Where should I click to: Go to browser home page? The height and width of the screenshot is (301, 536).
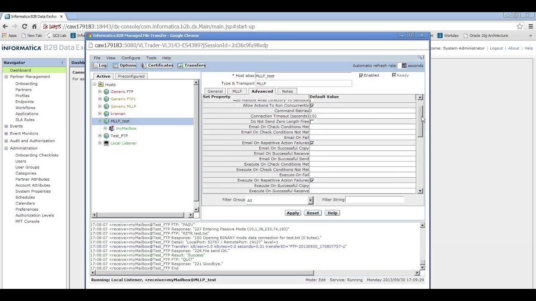[34, 26]
